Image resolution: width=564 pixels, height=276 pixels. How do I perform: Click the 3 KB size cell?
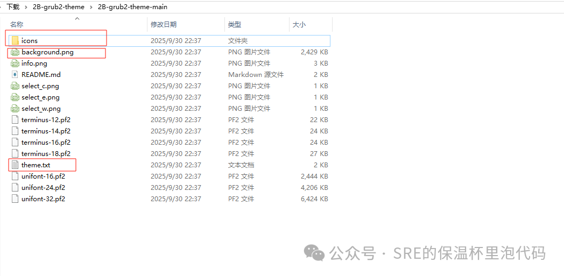tap(321, 63)
